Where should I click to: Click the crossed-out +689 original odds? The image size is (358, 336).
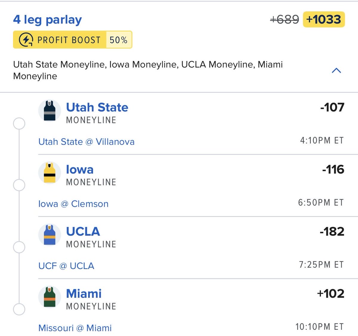pos(284,20)
